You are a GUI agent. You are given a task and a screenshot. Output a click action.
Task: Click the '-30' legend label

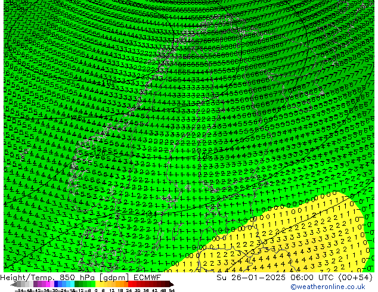[53, 291]
